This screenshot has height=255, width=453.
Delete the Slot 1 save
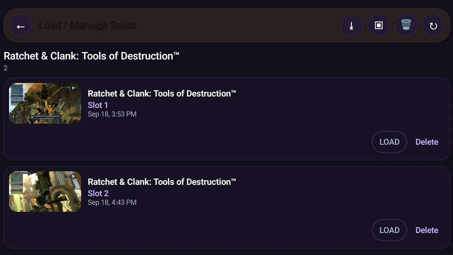coord(427,142)
